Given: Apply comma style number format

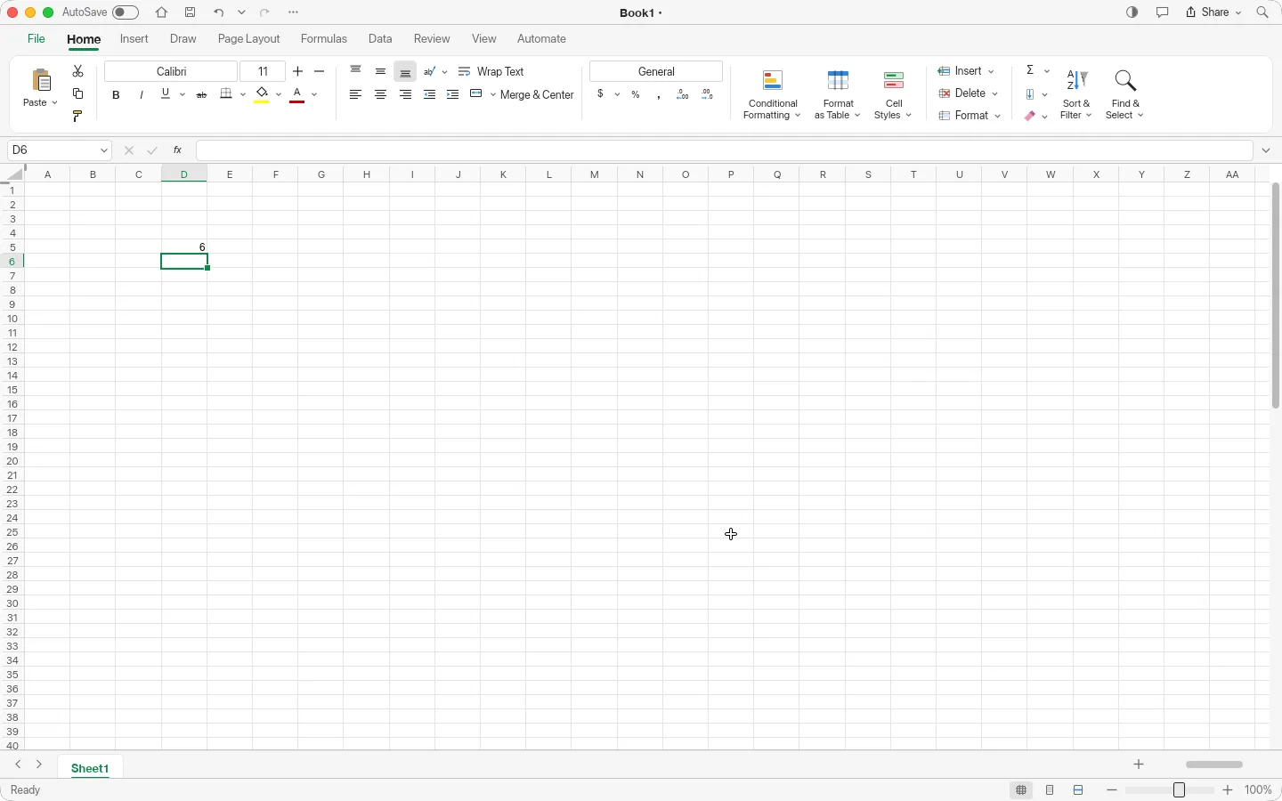Looking at the screenshot, I should pyautogui.click(x=659, y=95).
